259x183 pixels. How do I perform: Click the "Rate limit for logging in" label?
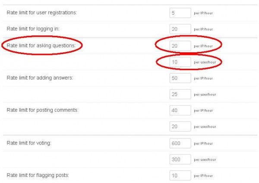pos(33,29)
